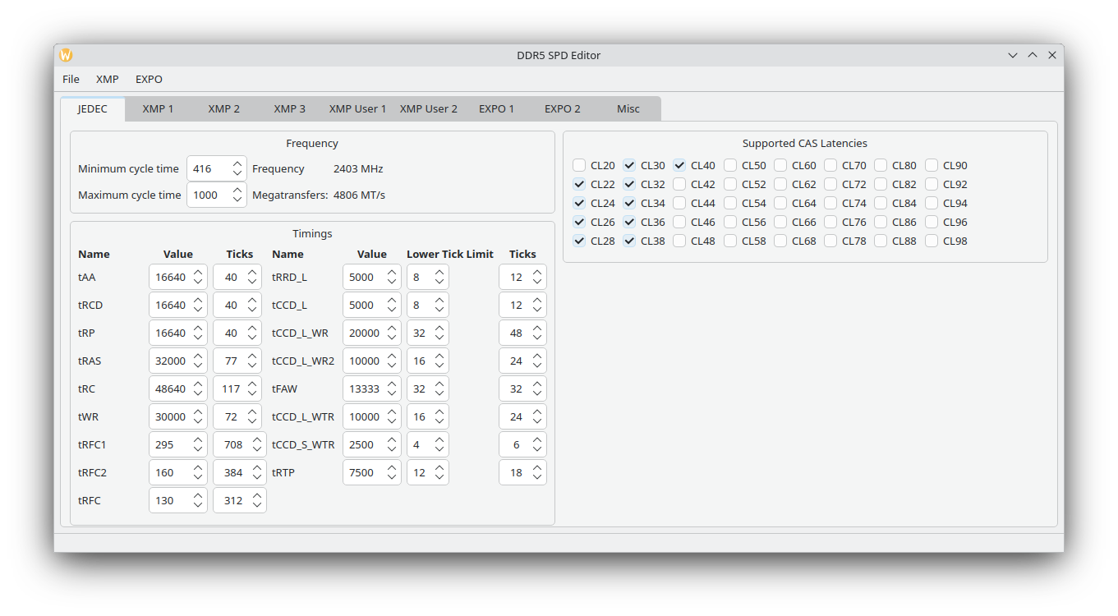This screenshot has height=616, width=1118.
Task: Switch to the XMP 2 tab
Action: [223, 109]
